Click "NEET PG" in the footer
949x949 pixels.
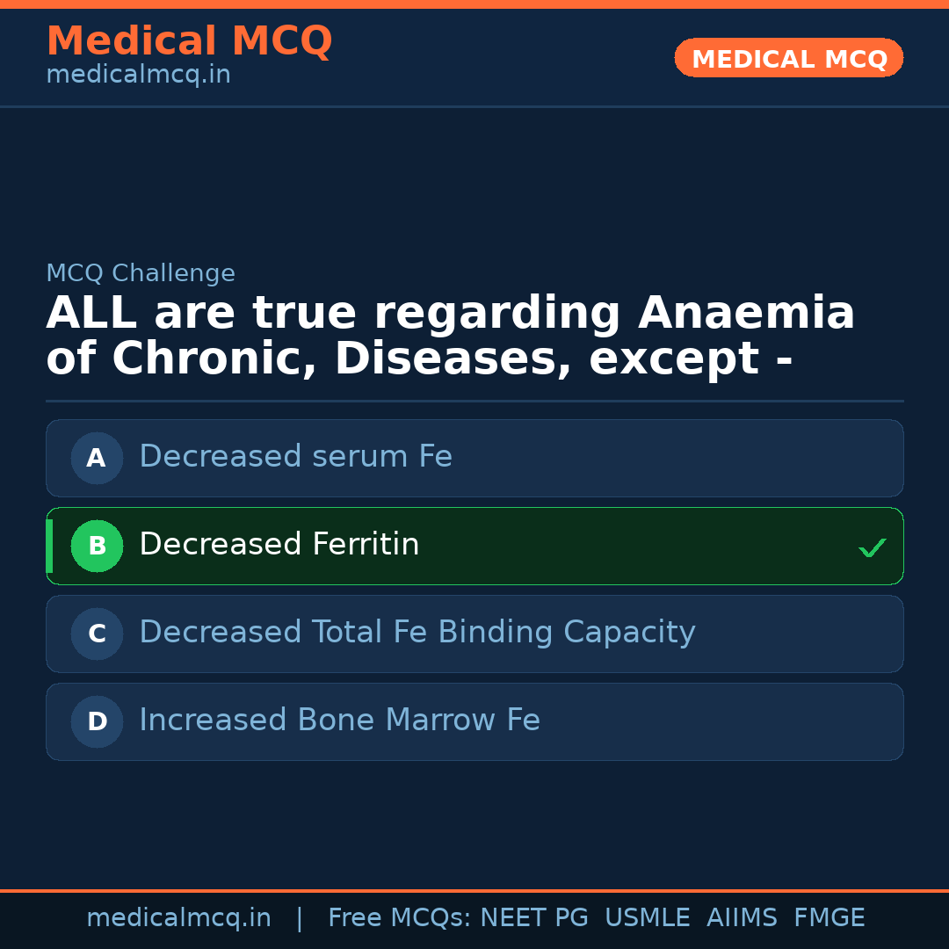point(534,918)
